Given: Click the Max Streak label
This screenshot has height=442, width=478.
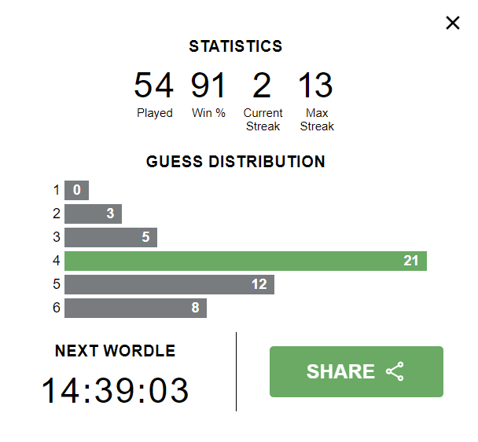Looking at the screenshot, I should coord(317,119).
